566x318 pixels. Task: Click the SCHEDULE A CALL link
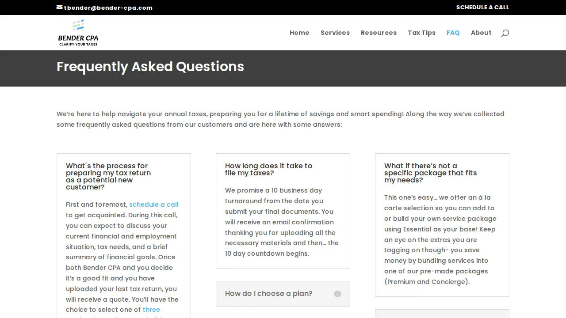(482, 8)
